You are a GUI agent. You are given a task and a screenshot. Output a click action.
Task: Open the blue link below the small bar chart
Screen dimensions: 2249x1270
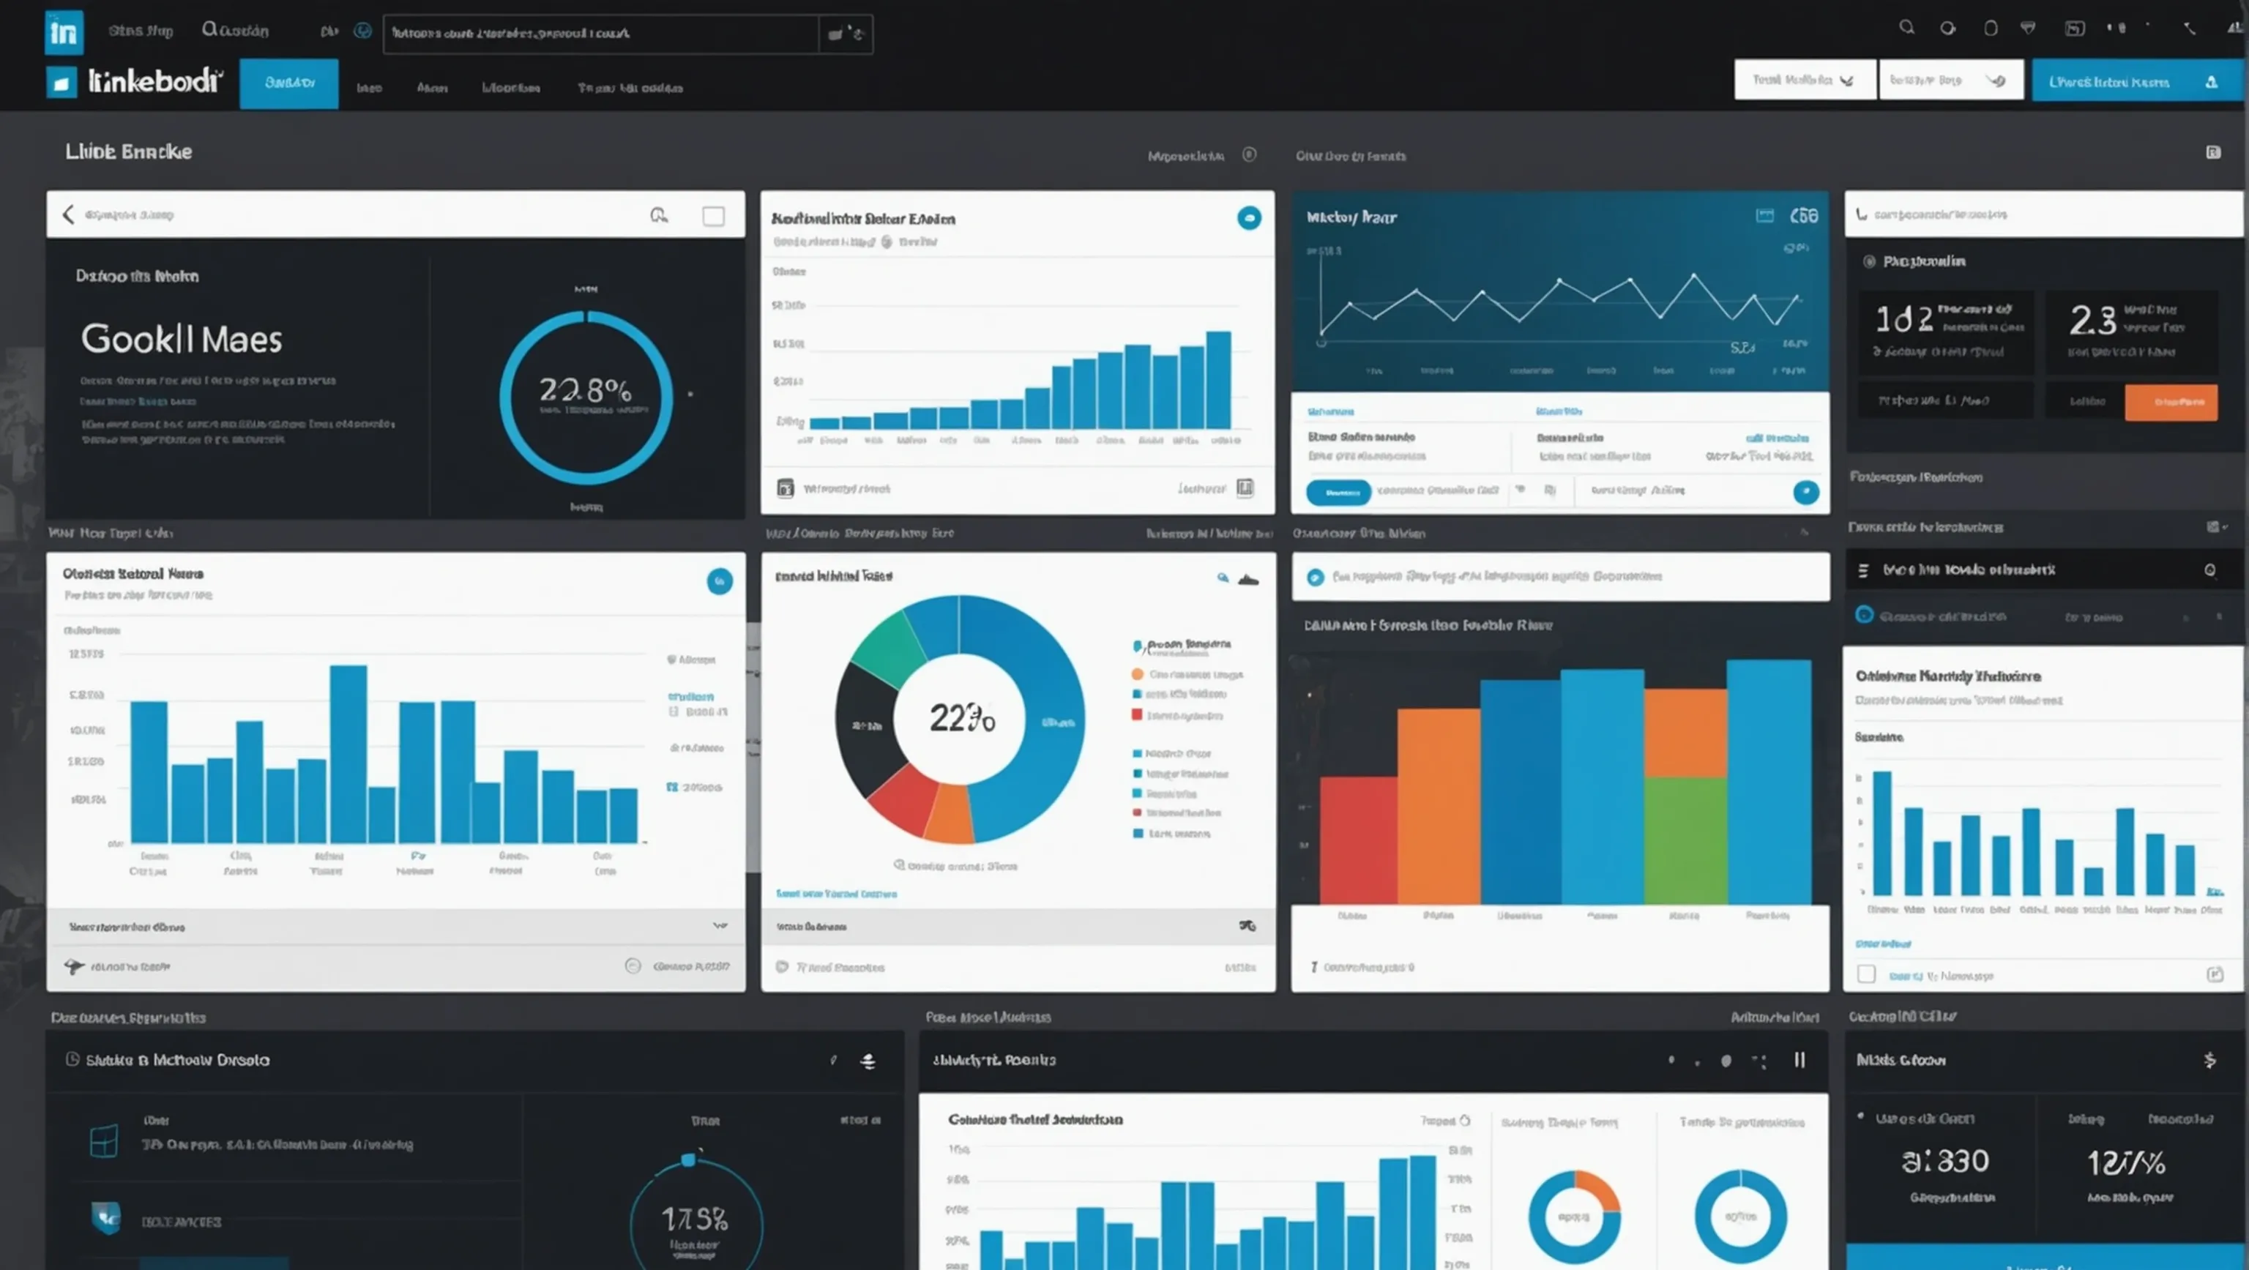coord(1883,944)
